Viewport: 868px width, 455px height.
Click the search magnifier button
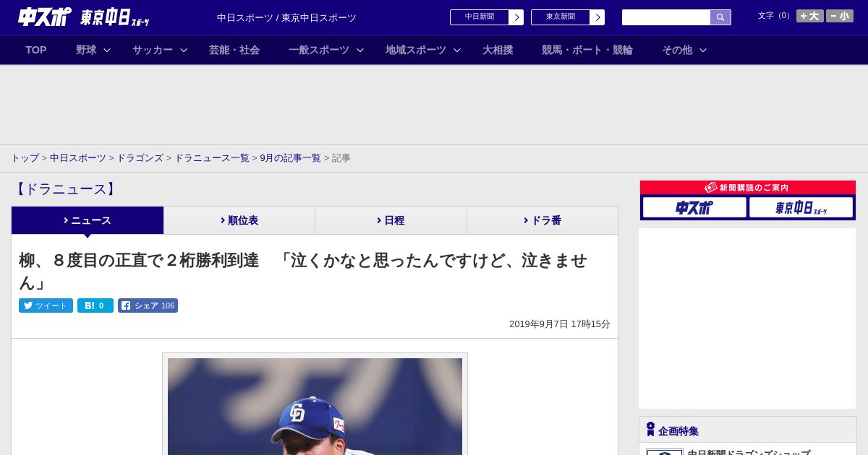click(x=720, y=17)
